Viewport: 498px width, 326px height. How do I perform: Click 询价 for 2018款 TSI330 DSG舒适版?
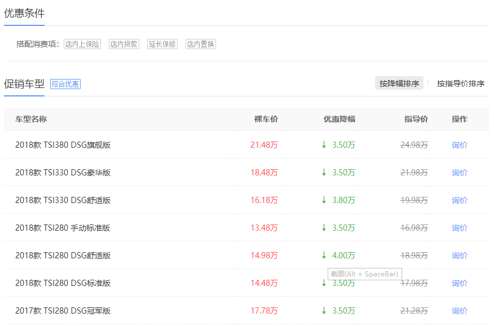coord(460,200)
